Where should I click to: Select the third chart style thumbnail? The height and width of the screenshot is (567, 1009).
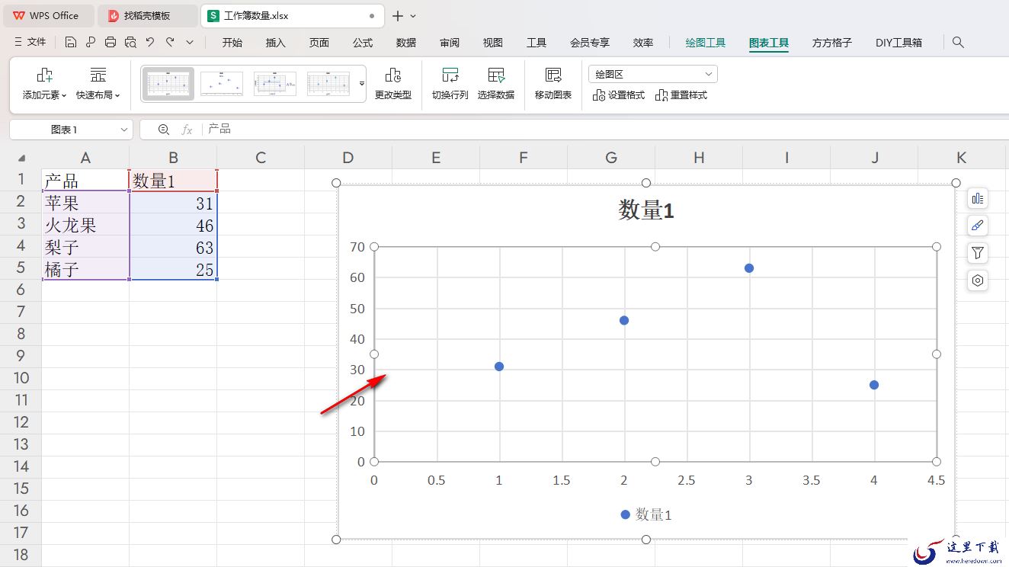click(x=275, y=84)
